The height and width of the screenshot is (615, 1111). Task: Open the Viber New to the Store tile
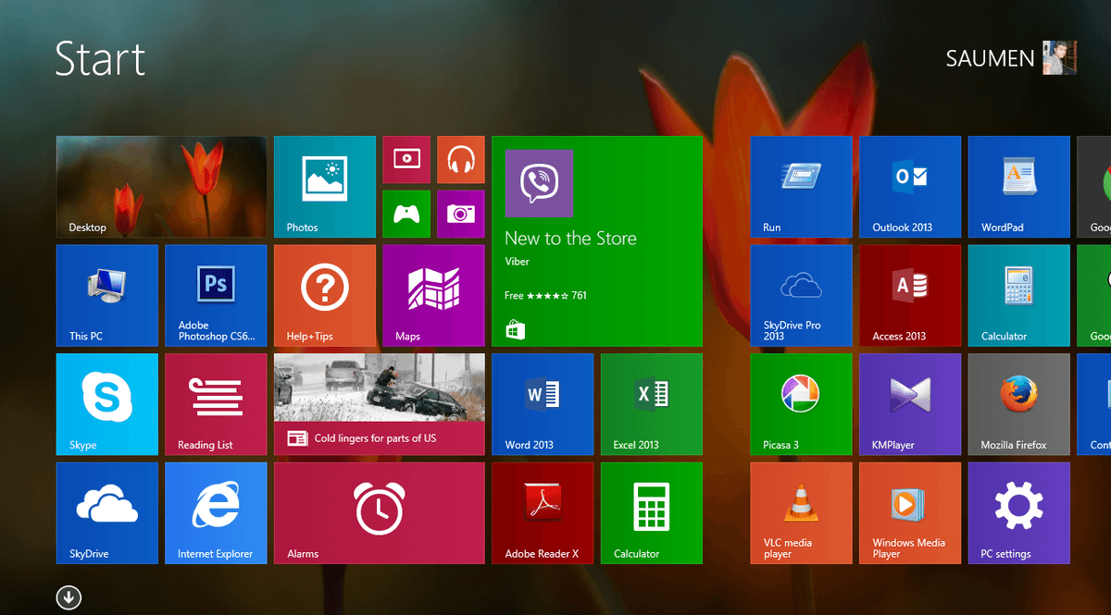coord(596,240)
